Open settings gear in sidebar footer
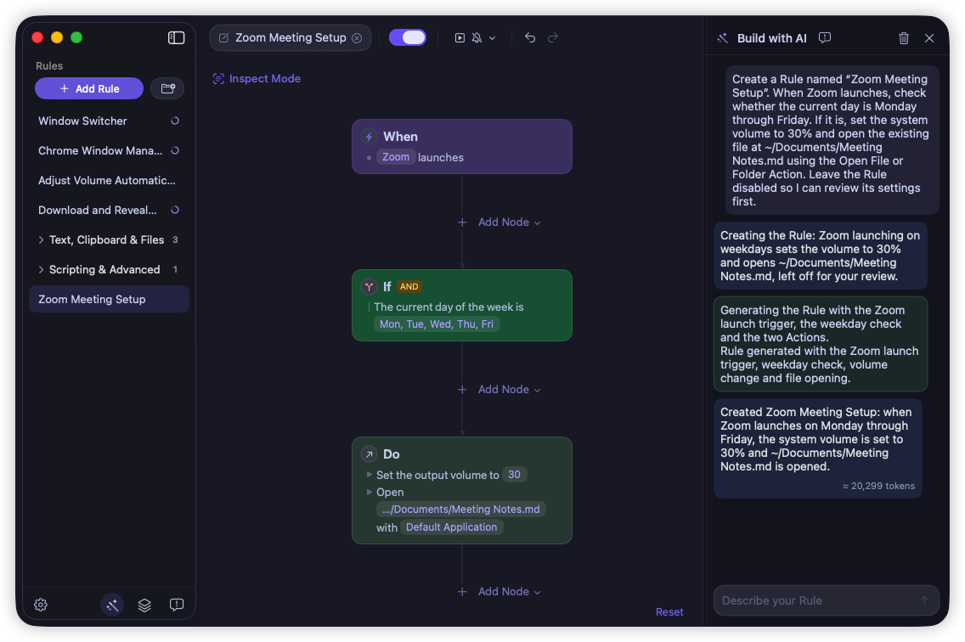The image size is (965, 642). coord(41,605)
